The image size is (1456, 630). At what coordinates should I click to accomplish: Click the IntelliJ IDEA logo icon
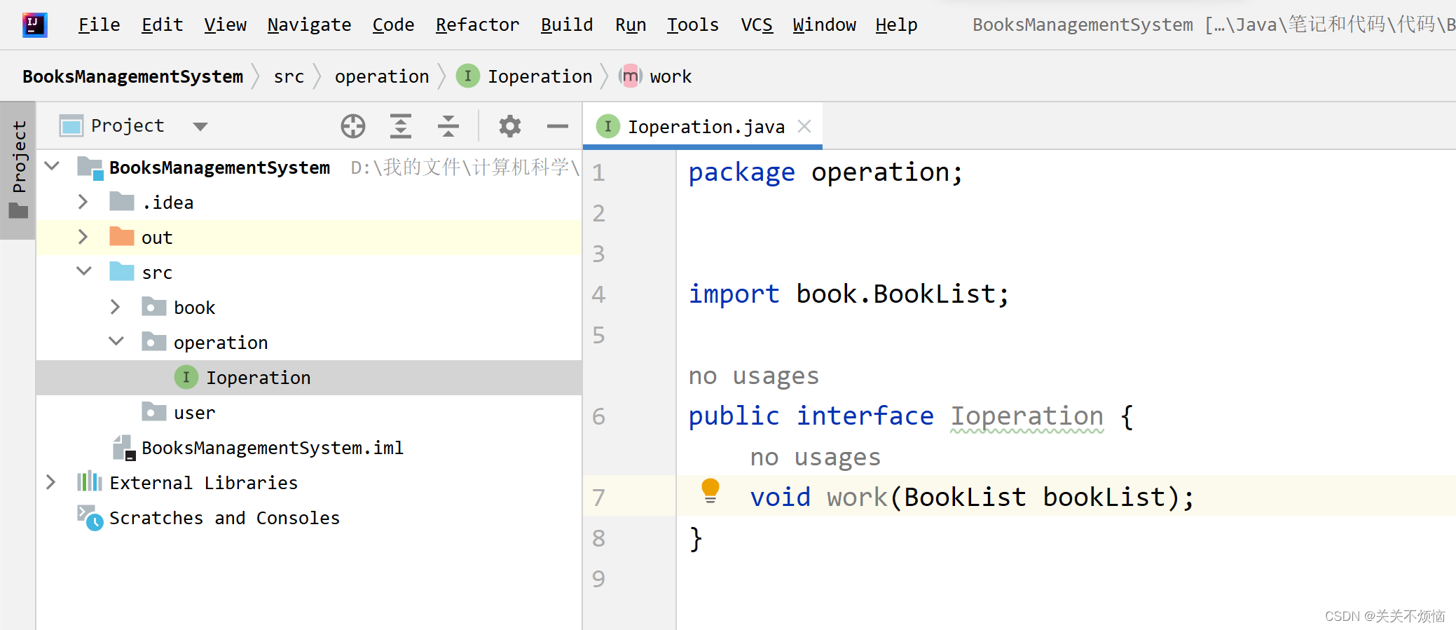[34, 25]
